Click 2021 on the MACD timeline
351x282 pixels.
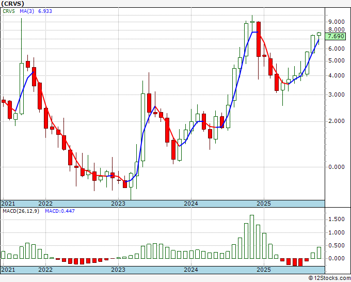[8, 270]
